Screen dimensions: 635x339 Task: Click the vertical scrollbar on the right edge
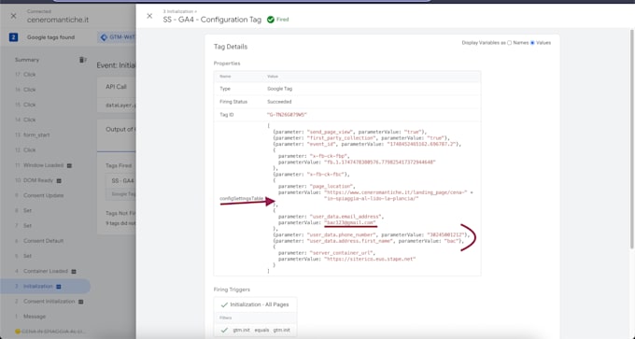click(x=632, y=137)
